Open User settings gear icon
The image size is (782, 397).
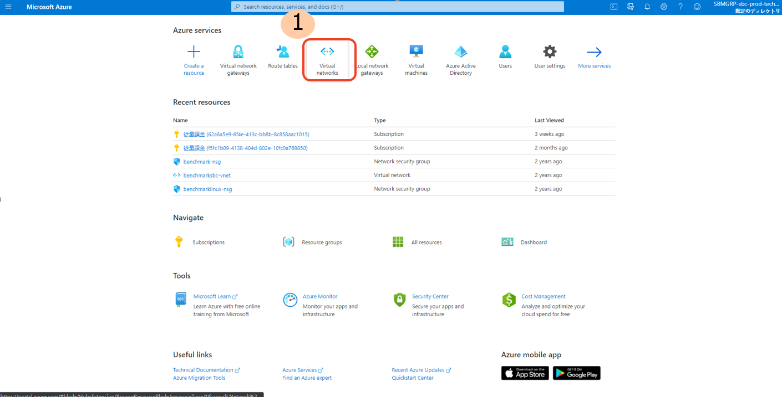tap(550, 52)
